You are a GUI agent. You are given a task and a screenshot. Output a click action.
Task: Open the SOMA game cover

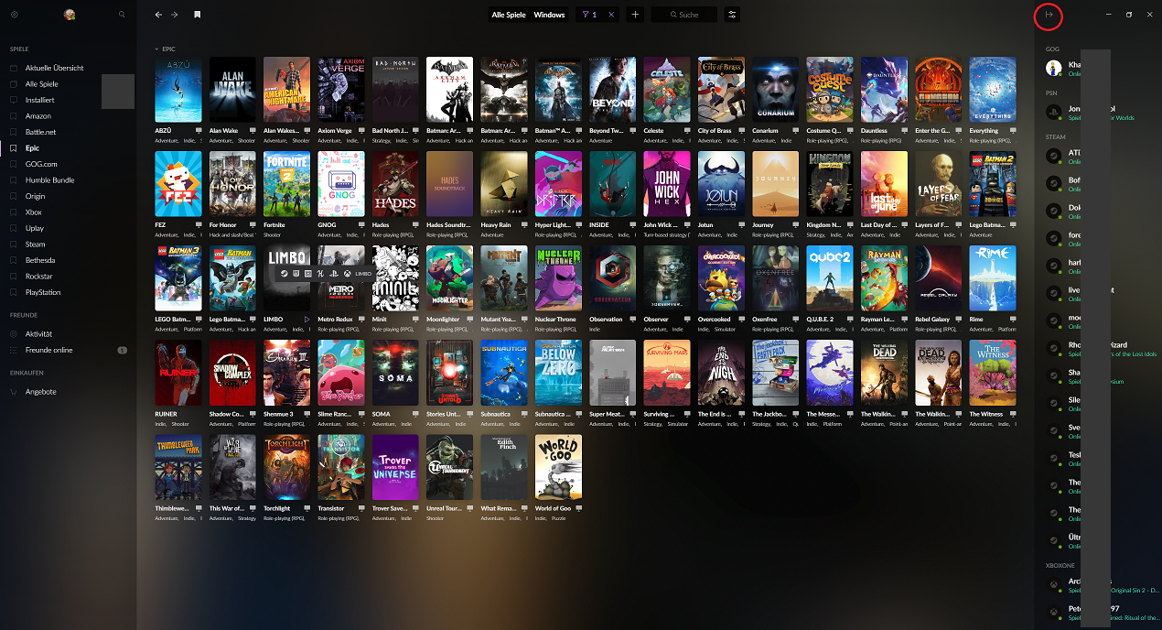coord(395,373)
